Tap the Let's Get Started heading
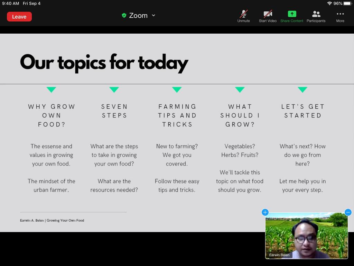This screenshot has height=266, width=354. pyautogui.click(x=302, y=111)
